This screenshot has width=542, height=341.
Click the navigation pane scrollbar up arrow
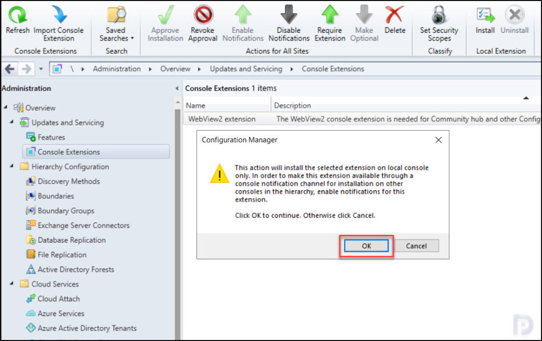coord(178,102)
